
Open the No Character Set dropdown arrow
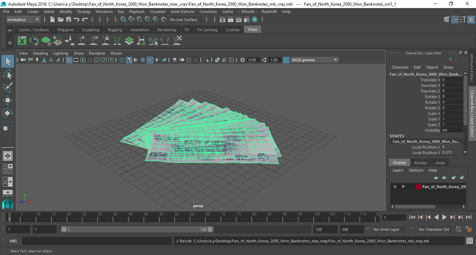pyautogui.click(x=412, y=229)
